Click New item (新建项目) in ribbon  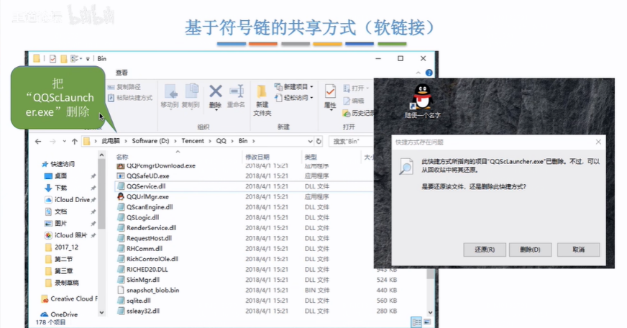(294, 87)
